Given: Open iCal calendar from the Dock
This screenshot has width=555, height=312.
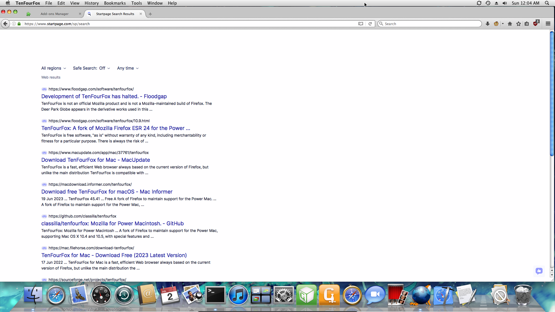Looking at the screenshot, I should click(170, 295).
